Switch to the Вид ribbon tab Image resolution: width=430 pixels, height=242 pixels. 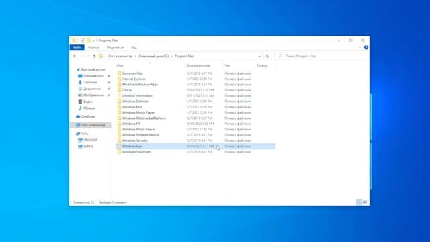click(134, 48)
